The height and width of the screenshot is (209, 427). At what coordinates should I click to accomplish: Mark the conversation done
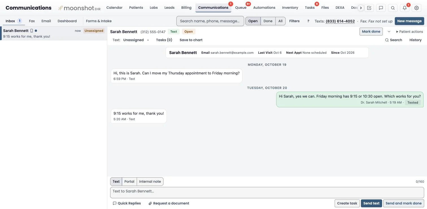coord(371,32)
